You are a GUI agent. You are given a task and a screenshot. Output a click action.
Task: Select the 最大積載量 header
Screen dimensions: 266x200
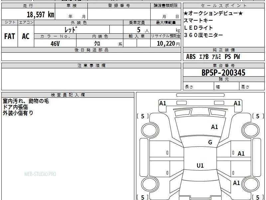click(x=166, y=22)
